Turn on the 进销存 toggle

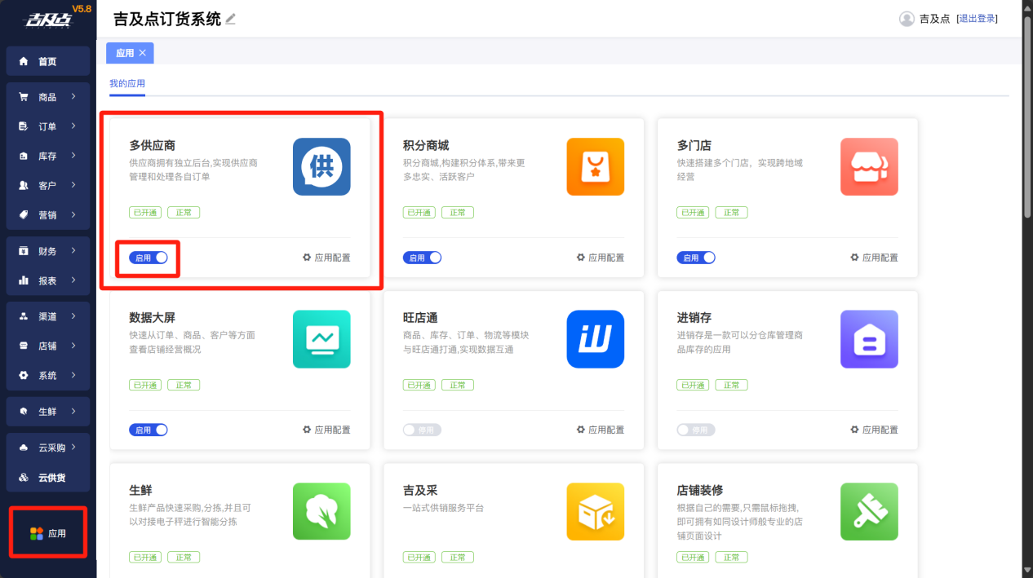click(x=695, y=430)
